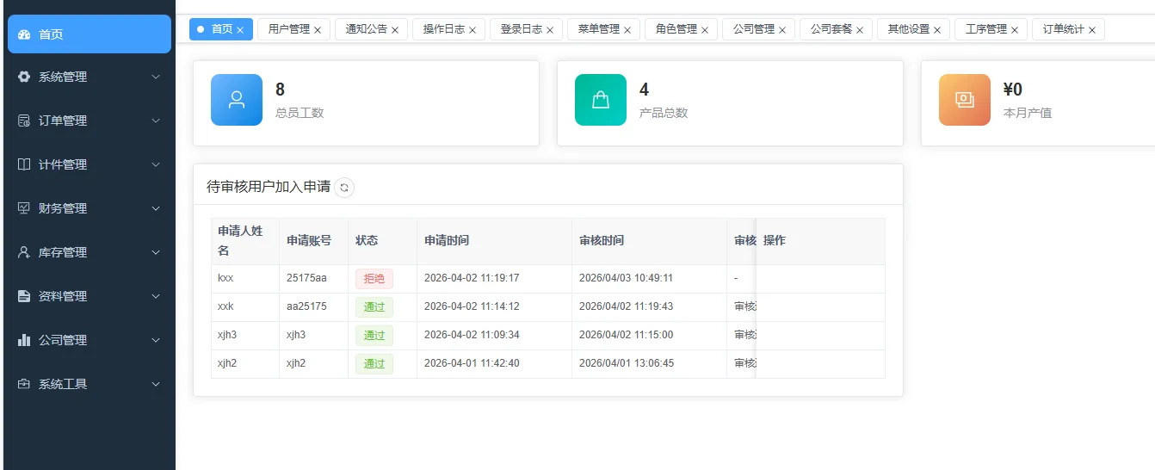Close the 用户管理 tab
Screen dimensions: 1155x470
tap(317, 30)
